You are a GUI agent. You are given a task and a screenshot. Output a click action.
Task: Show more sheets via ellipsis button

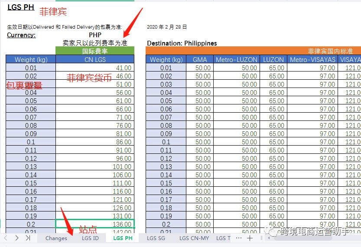coord(239,238)
